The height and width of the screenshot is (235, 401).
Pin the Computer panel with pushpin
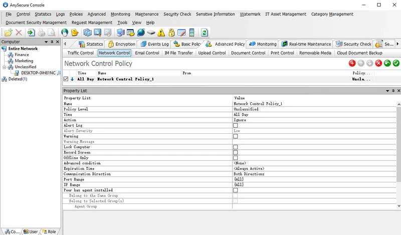[x=52, y=42]
